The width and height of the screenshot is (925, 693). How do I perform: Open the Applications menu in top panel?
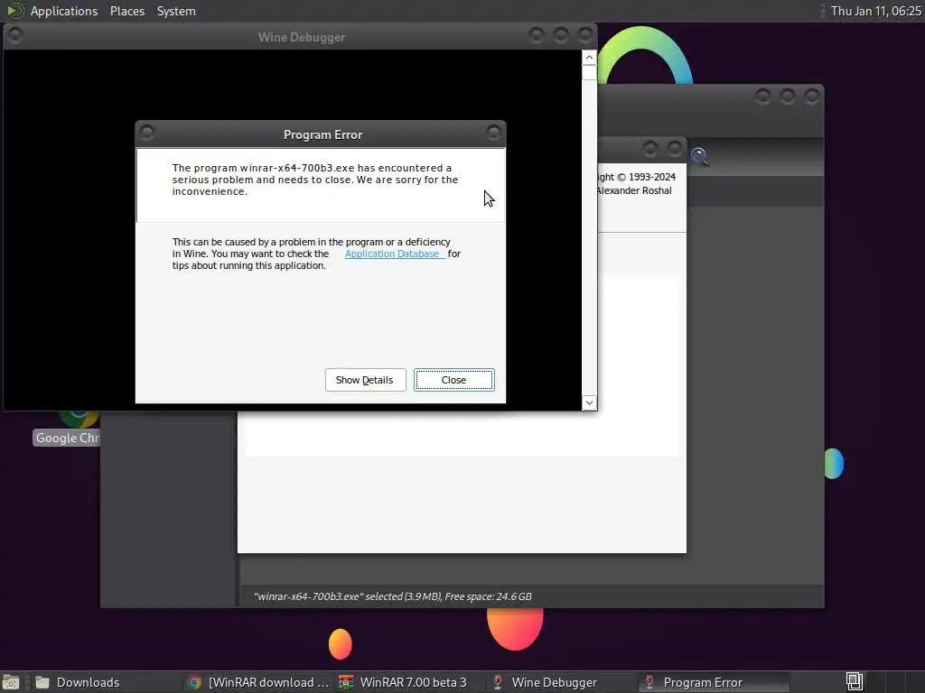(64, 11)
